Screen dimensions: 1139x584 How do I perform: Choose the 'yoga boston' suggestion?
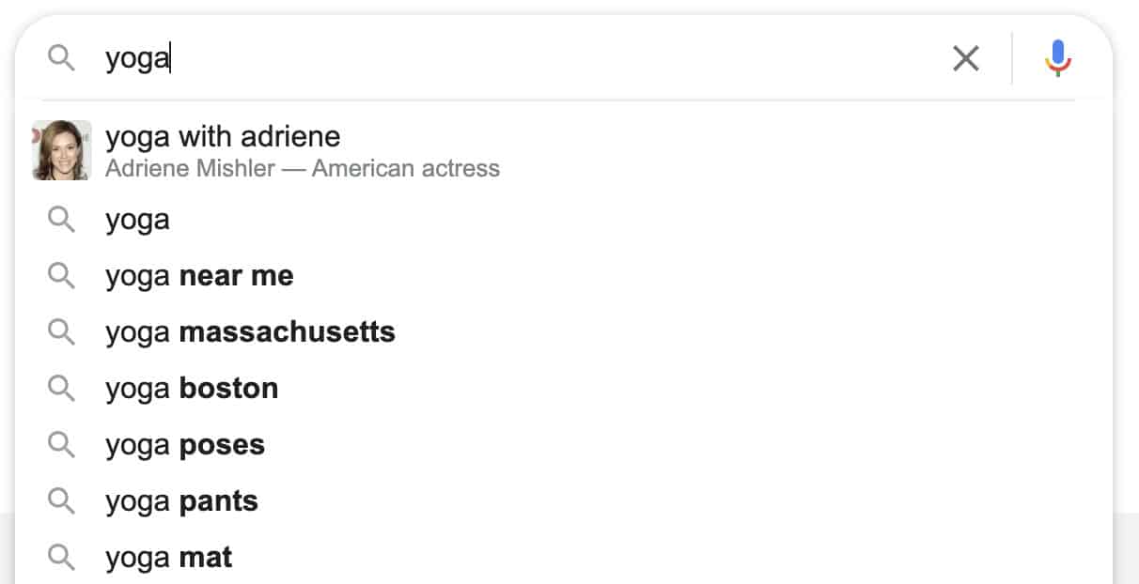click(192, 389)
